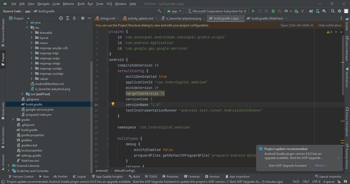Click the yellow intention light bulb

[113, 104]
